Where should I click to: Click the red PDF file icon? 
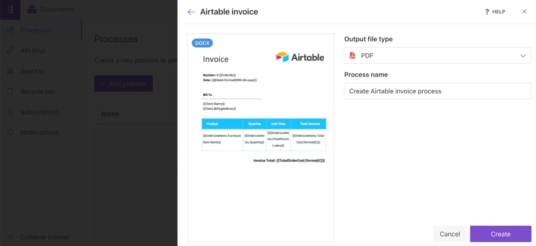352,56
